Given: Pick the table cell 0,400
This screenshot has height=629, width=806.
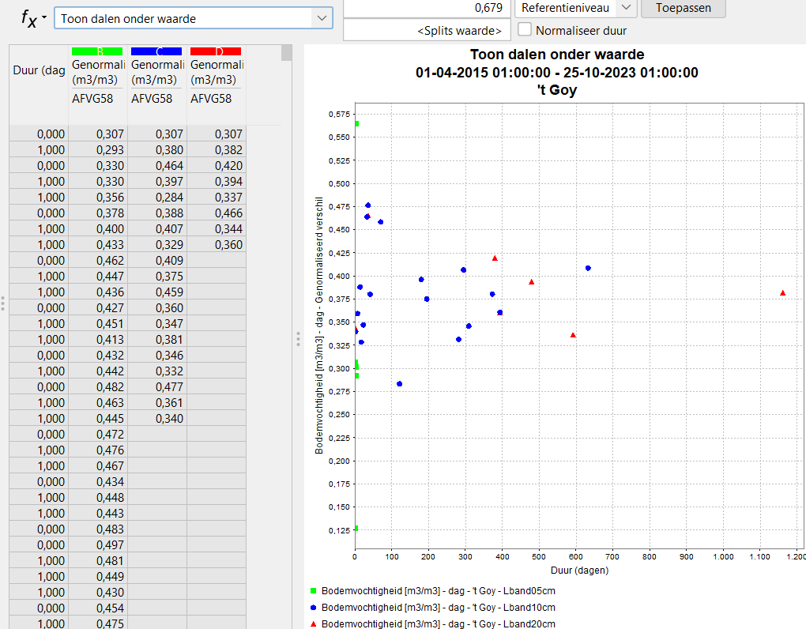Looking at the screenshot, I should (x=98, y=228).
